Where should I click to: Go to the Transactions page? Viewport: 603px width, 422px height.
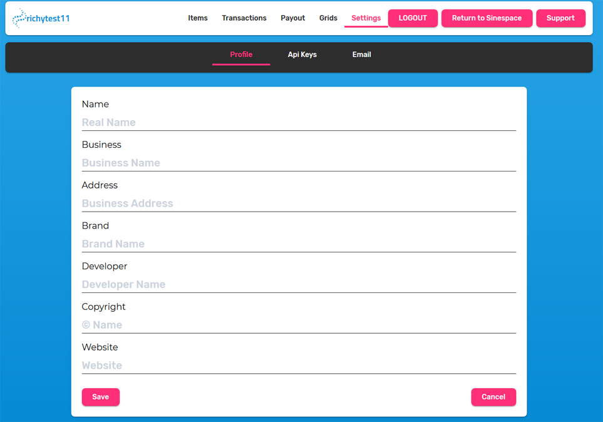244,18
